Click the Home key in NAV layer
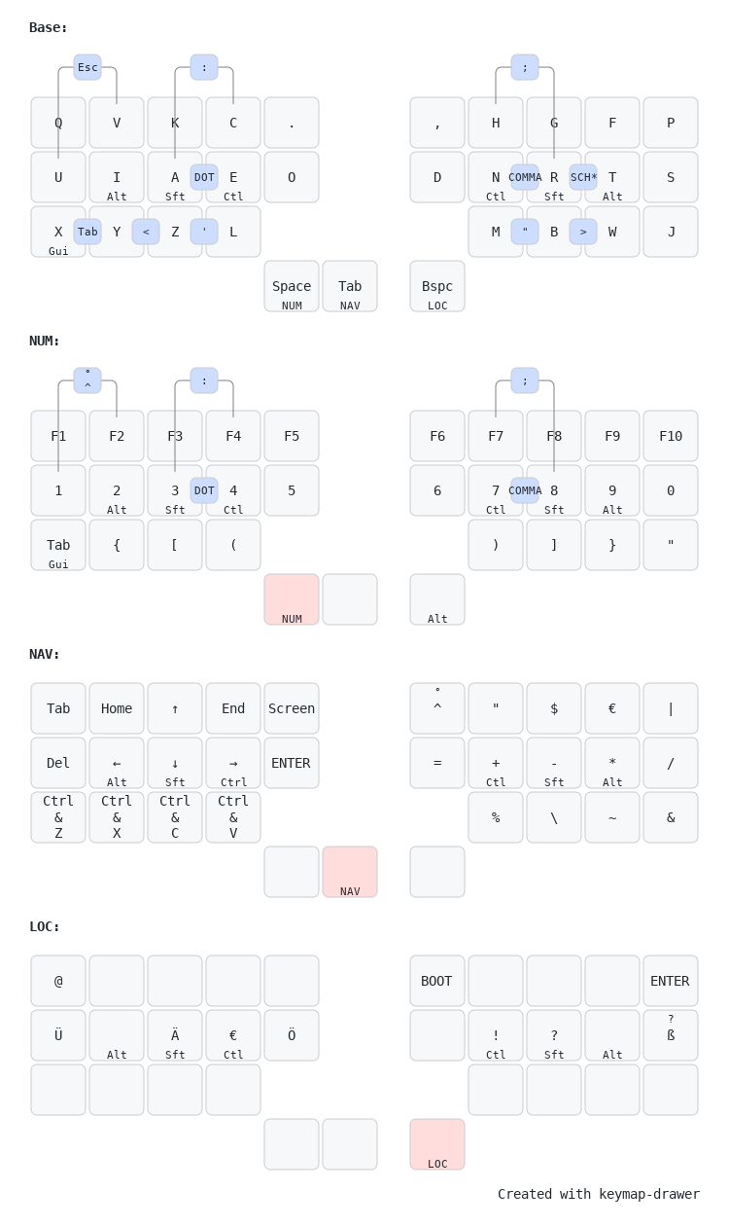Image resolution: width=729 pixels, height=1226 pixels. tap(117, 708)
